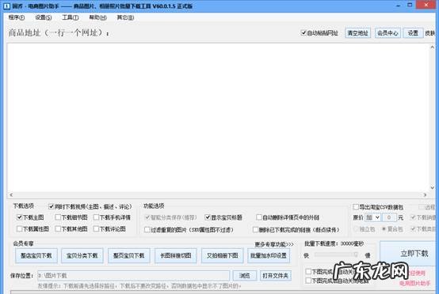Viewport: 439px width, 294px height.
Task: Click the 设置 button beside 会员中心
Action: tap(413, 33)
